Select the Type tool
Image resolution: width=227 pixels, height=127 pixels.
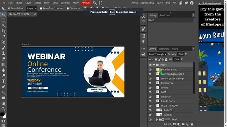[3, 81]
